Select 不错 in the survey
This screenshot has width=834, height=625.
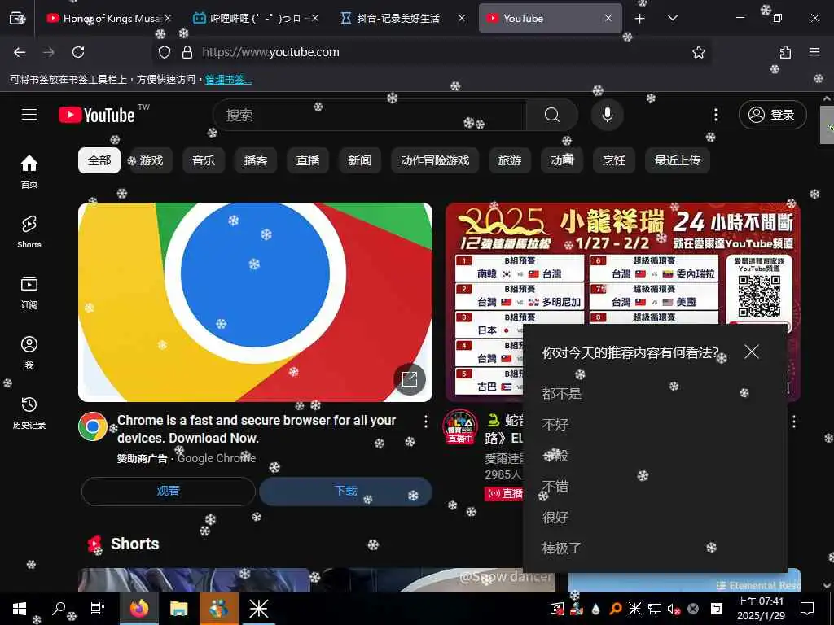(x=555, y=487)
